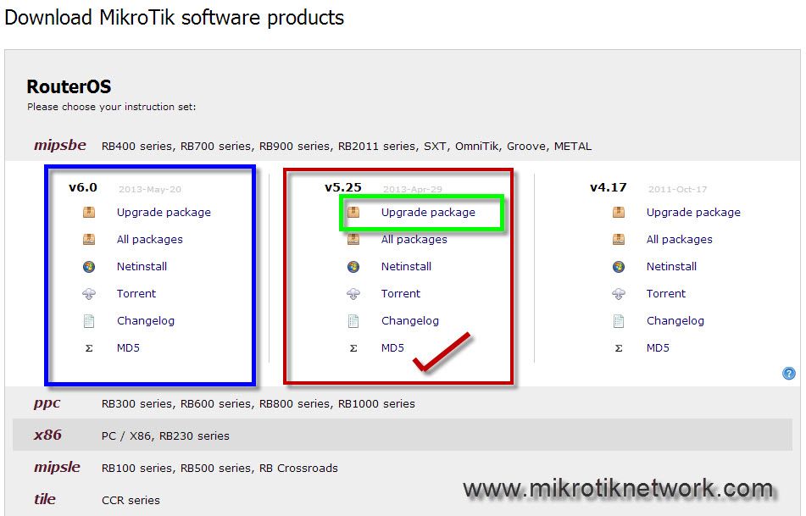Click the v4.17 All packages box icon

619,240
